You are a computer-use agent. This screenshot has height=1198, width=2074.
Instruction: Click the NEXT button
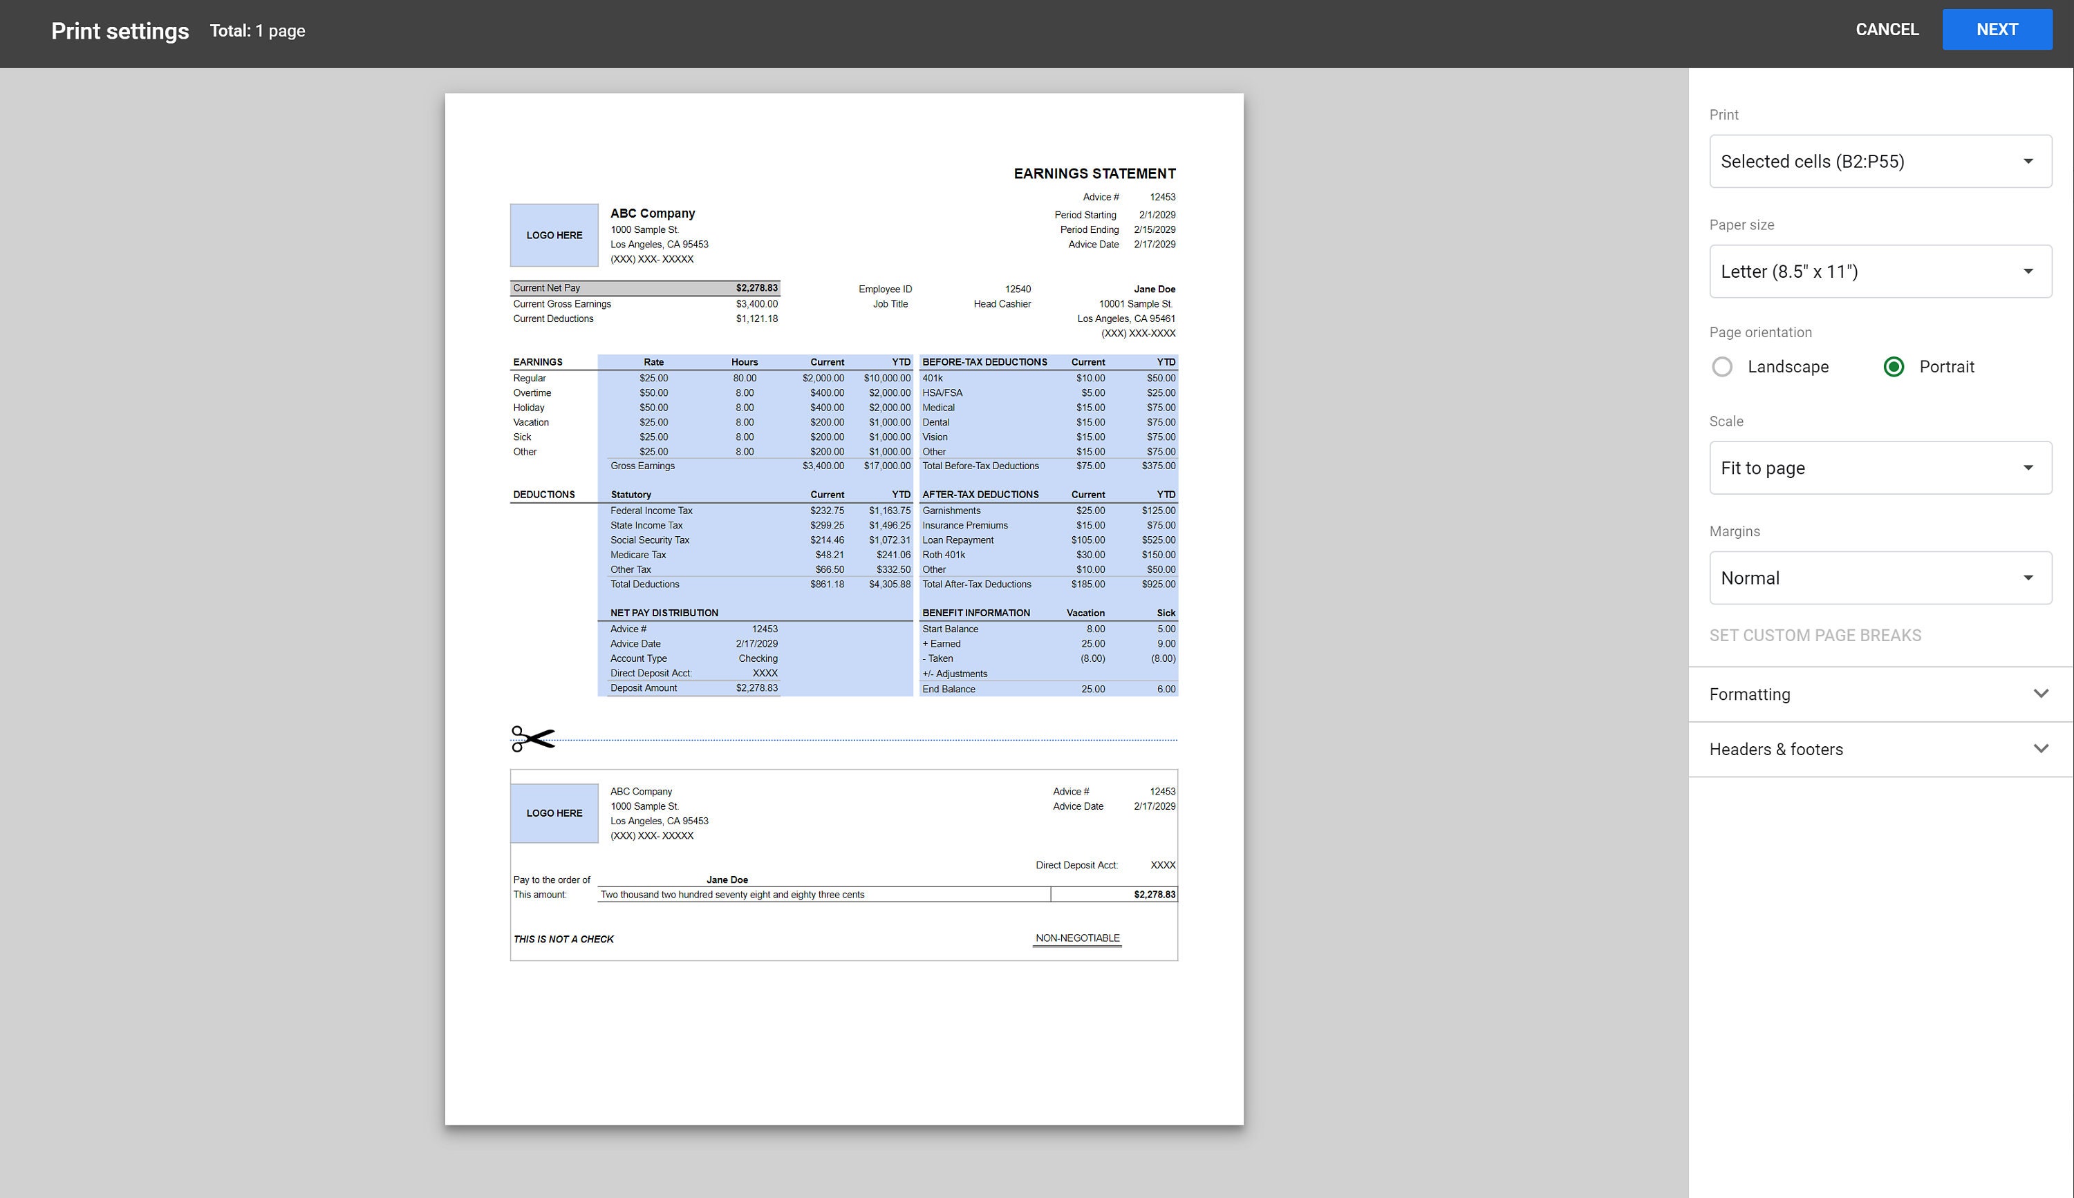coord(1997,29)
